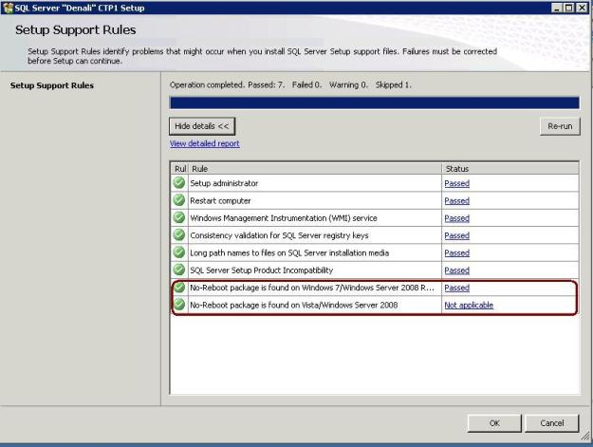The image size is (593, 447).
Task: Click check icon for Vista No-Reboot rule
Action: tap(179, 305)
